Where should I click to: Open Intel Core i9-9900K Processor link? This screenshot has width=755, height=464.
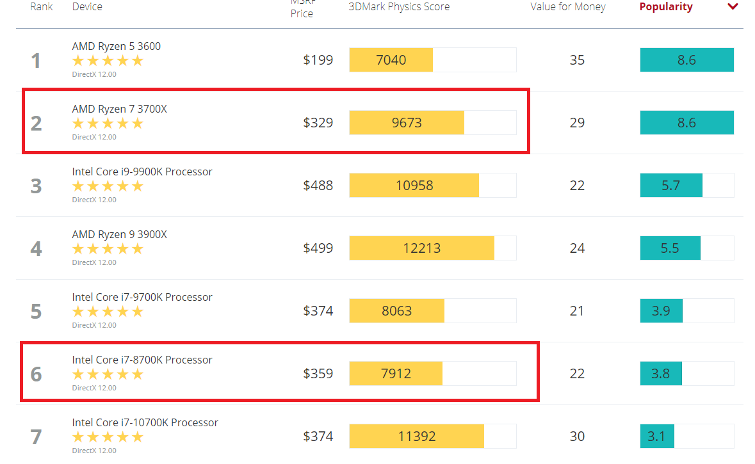click(x=142, y=172)
